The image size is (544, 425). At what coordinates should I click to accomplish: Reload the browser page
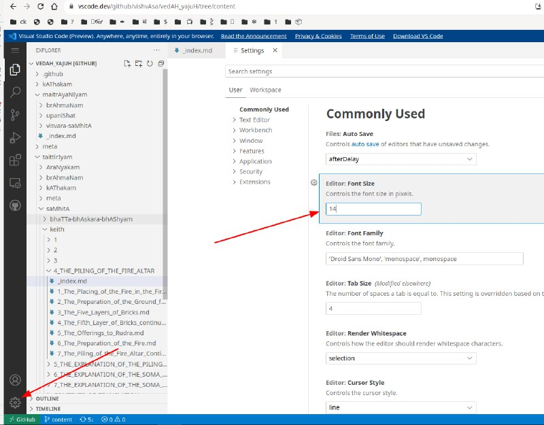[40, 6]
